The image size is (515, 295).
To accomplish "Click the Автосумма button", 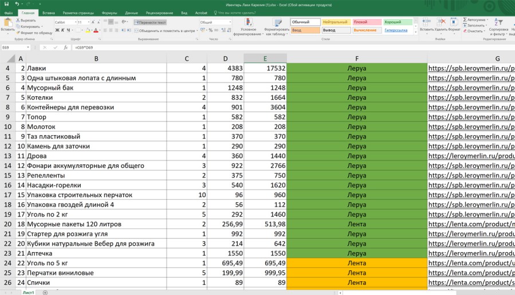I will 477,19.
